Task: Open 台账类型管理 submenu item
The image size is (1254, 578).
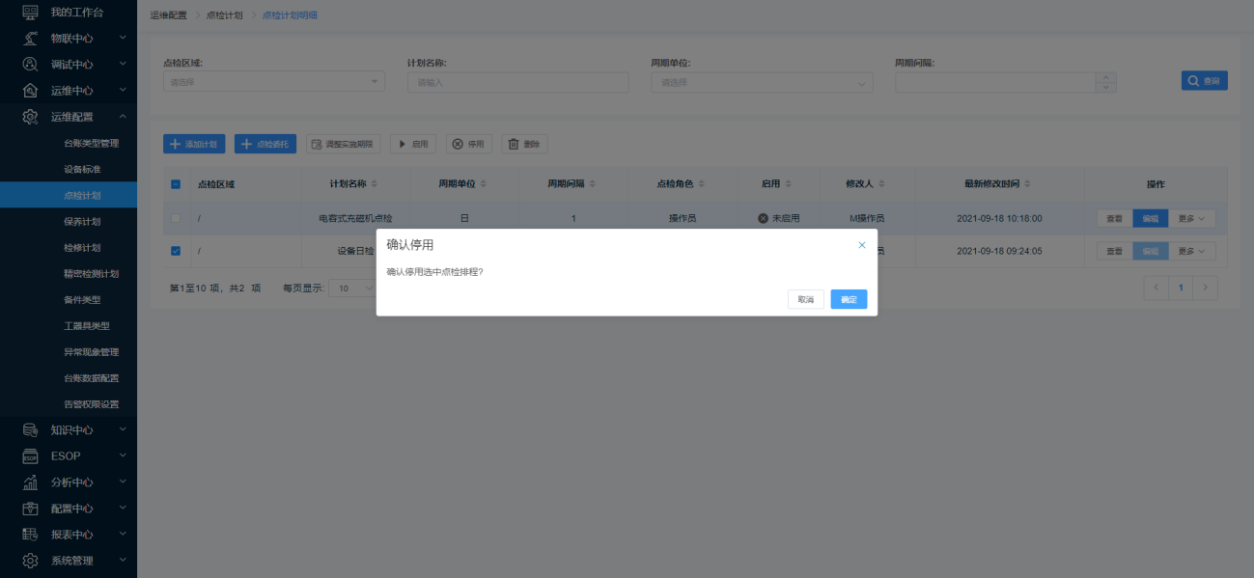Action: point(91,143)
